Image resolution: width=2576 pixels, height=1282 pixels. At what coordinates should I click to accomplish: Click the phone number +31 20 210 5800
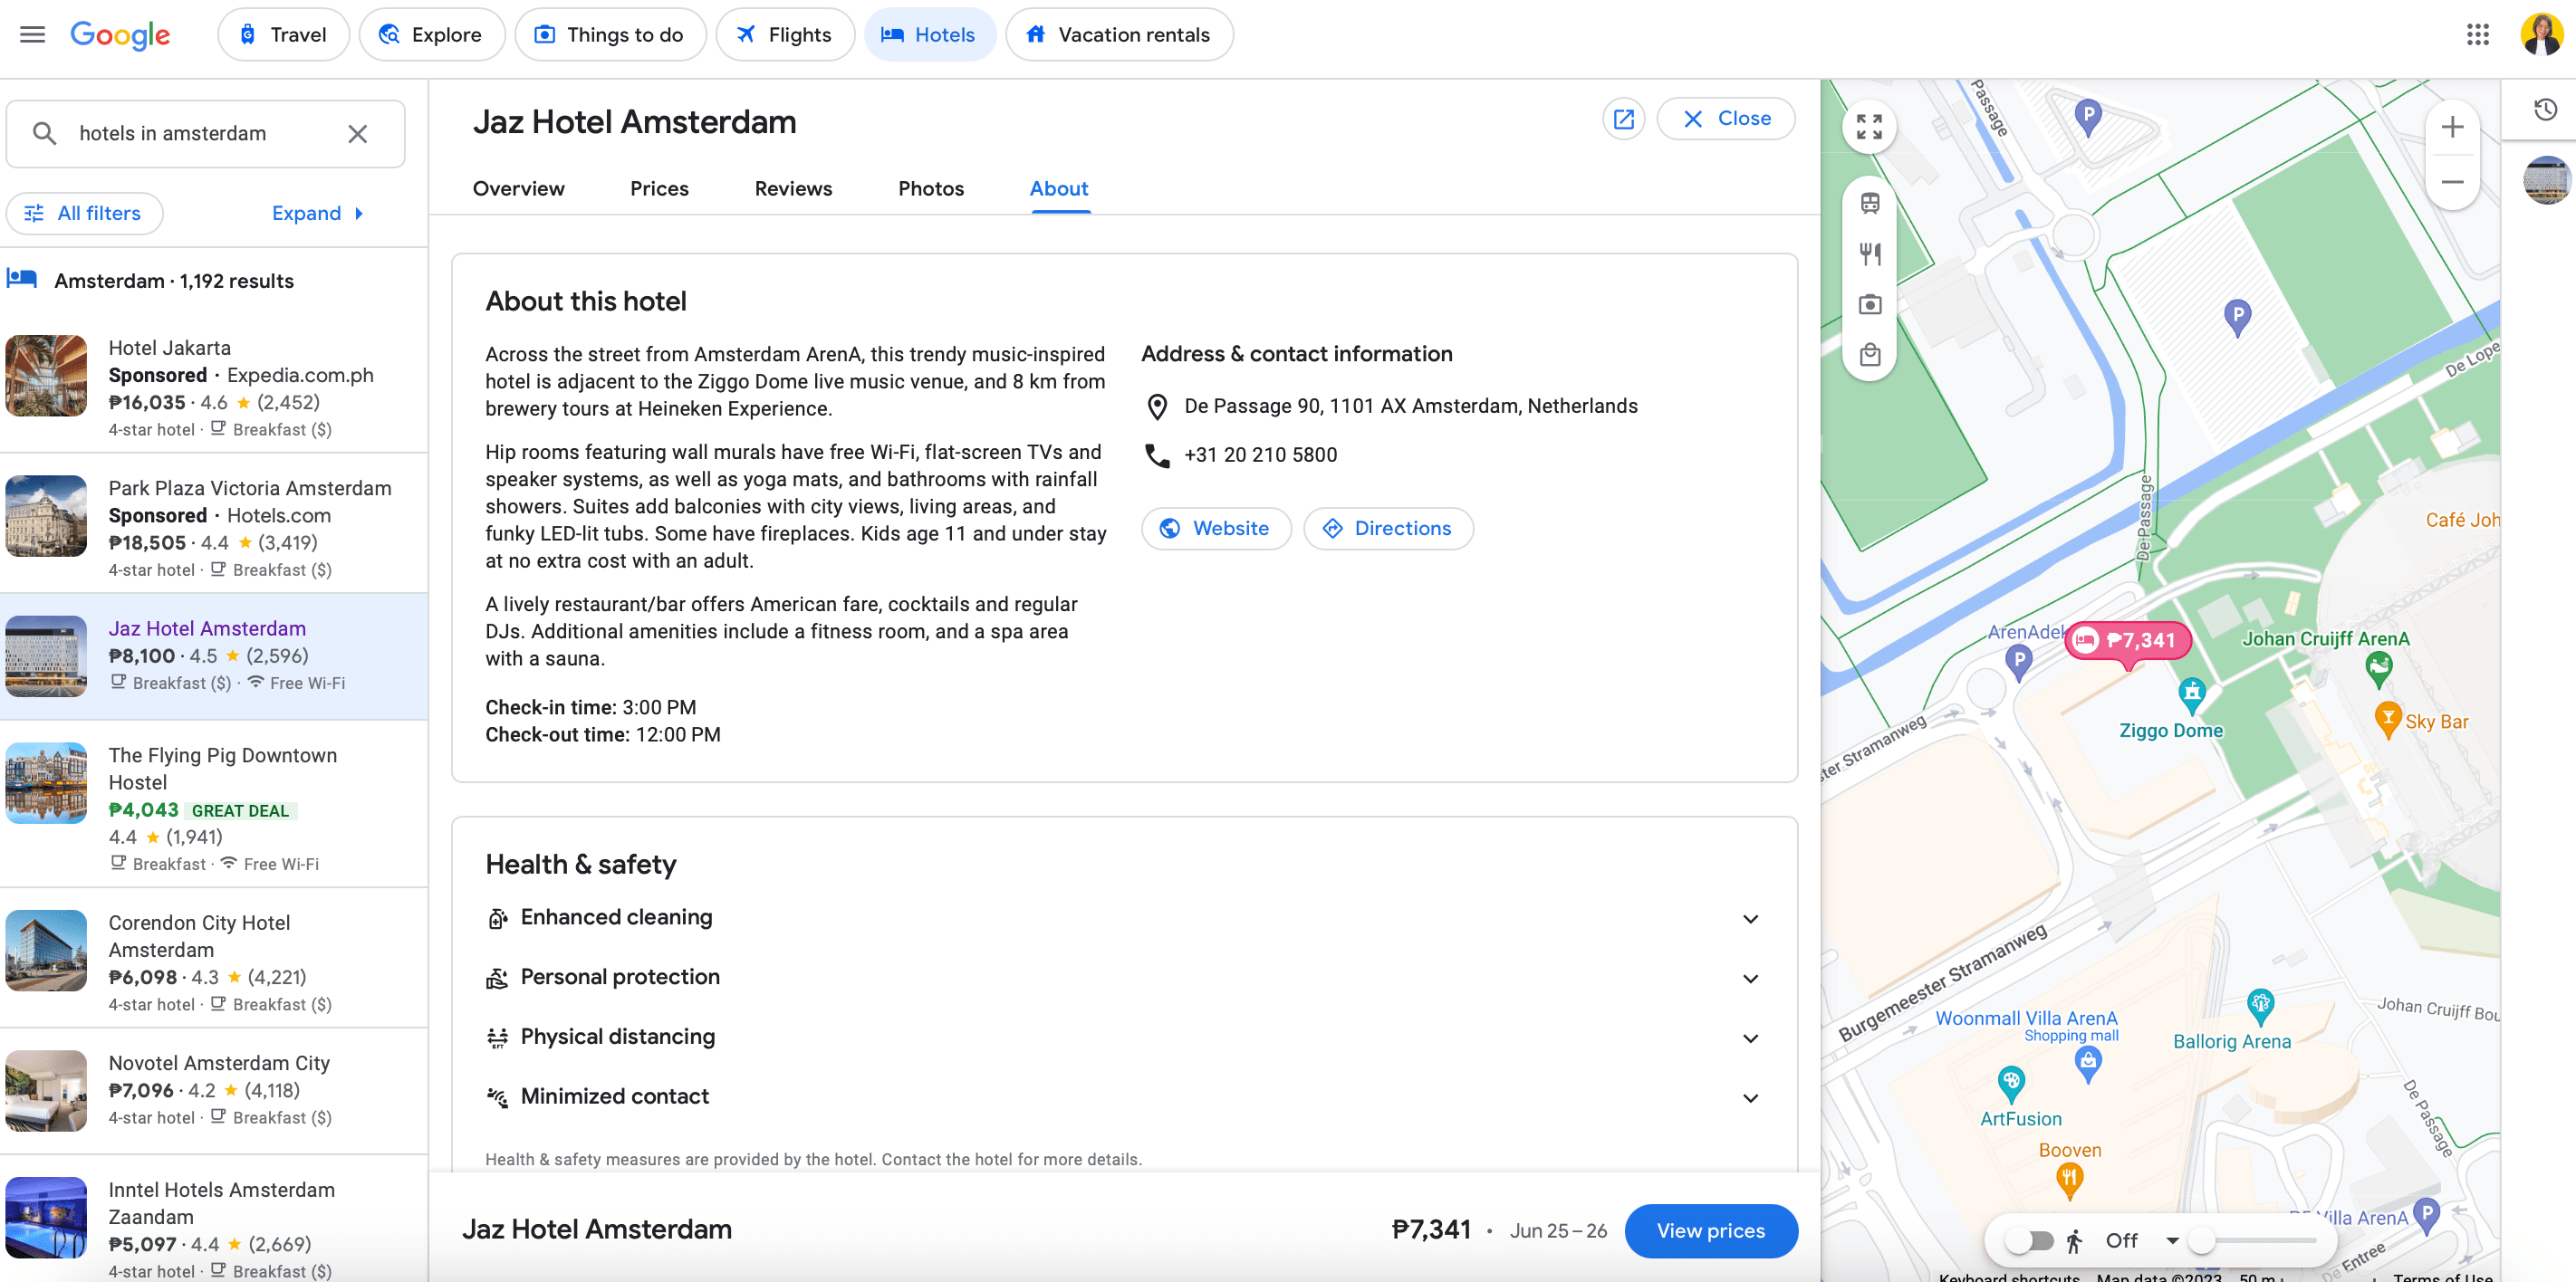[x=1260, y=454]
